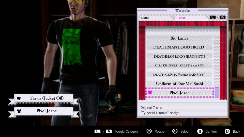
Task: Choose DEATH GEISHA [Vector RAINBOW] entry
Action: tap(179, 75)
